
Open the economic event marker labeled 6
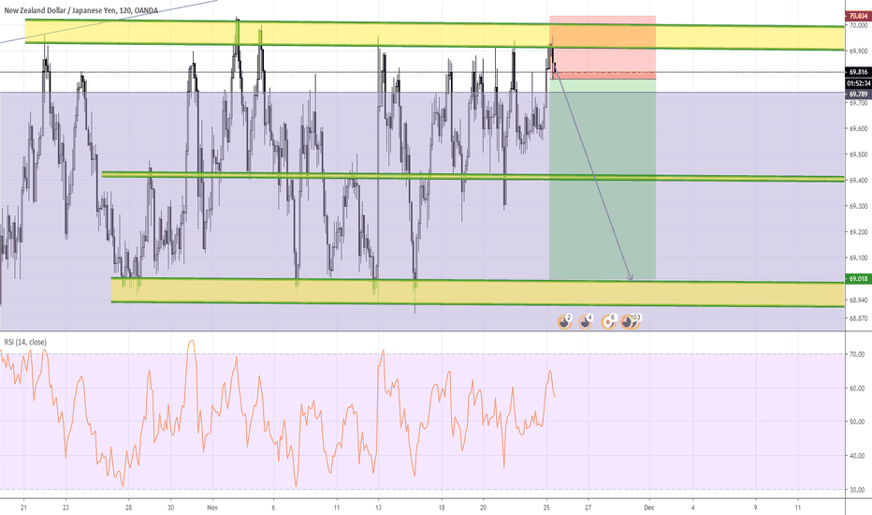(x=609, y=321)
